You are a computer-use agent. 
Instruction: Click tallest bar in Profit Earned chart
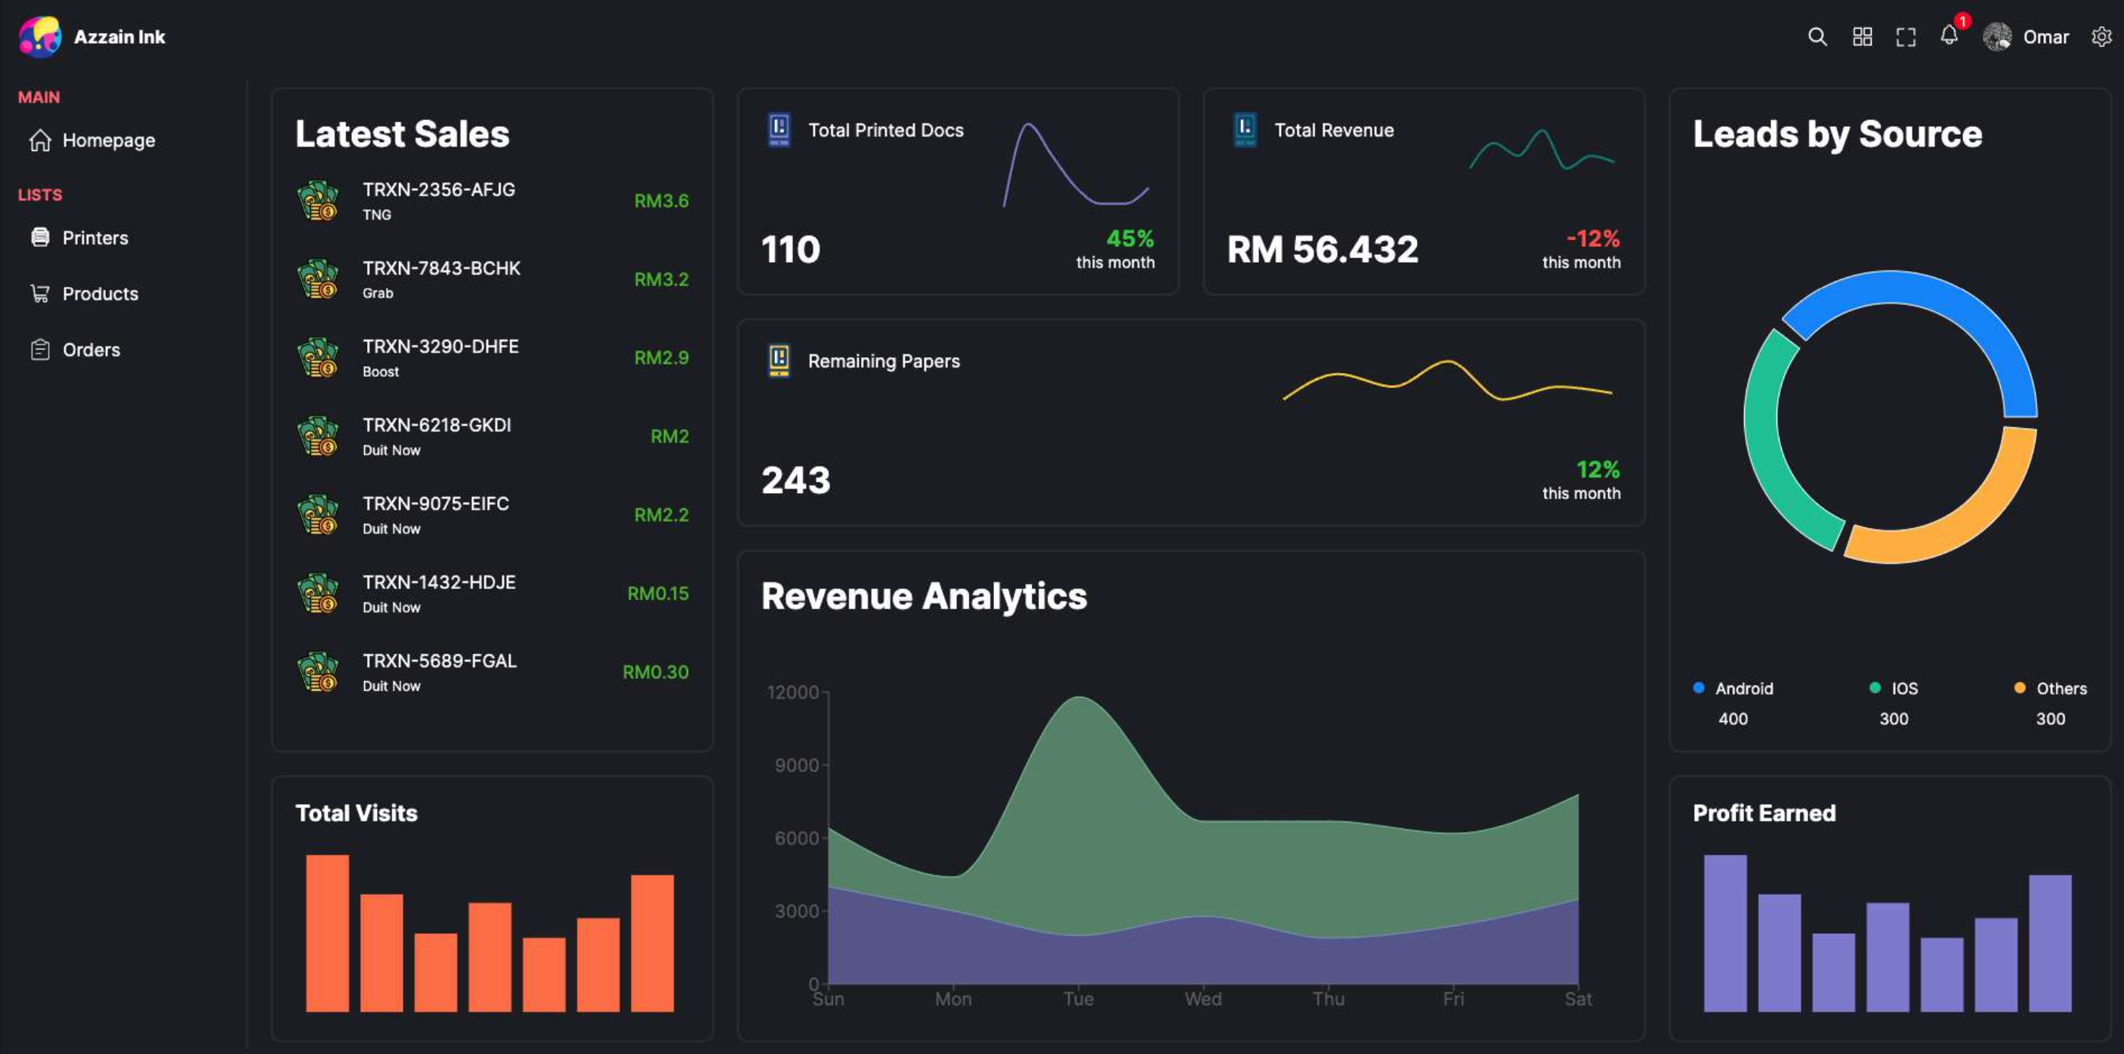pos(1725,933)
